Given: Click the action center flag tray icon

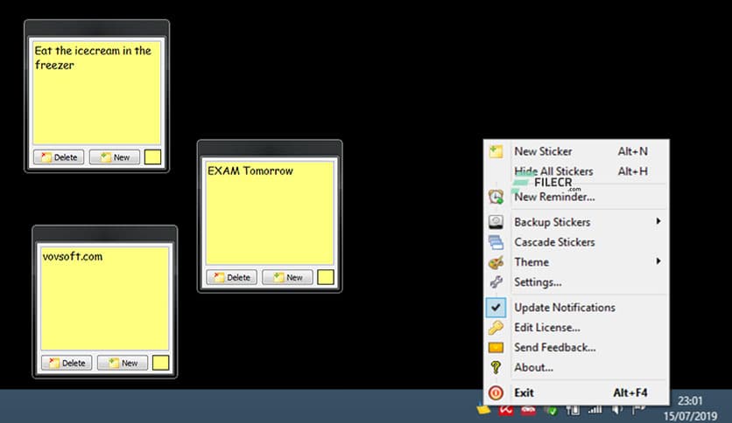Looking at the screenshot, I should [x=638, y=410].
